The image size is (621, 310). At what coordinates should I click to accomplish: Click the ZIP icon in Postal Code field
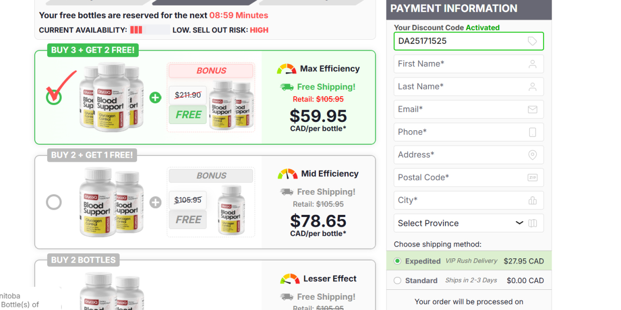pyautogui.click(x=533, y=178)
